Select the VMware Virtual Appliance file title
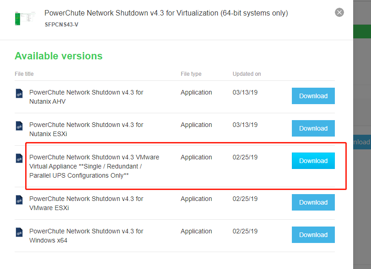The image size is (371, 269). pos(94,166)
